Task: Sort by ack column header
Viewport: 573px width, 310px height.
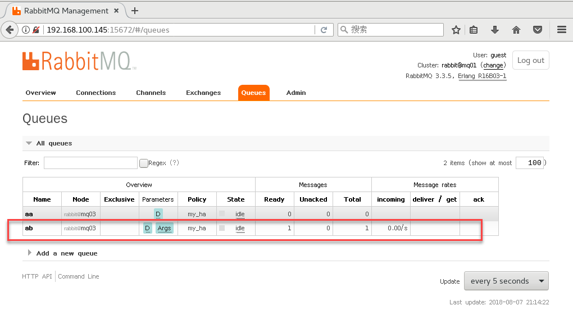Action: (x=479, y=199)
